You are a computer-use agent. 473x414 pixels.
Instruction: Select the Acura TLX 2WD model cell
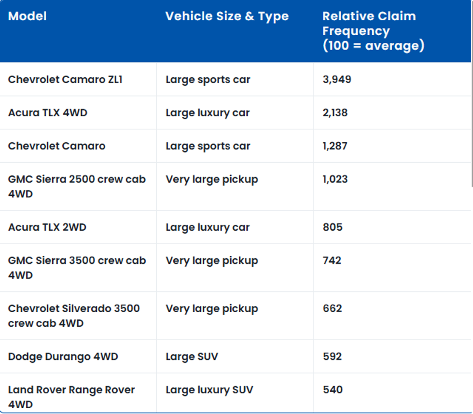pos(47,227)
